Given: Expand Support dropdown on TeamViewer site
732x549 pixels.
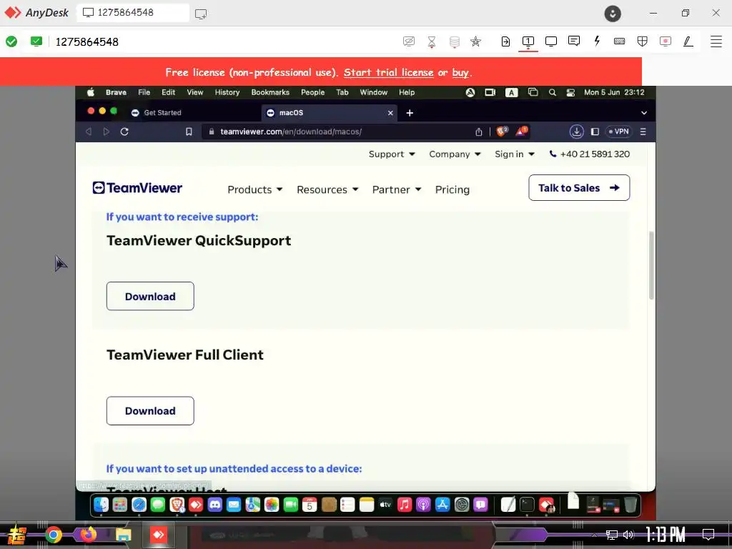Looking at the screenshot, I should (392, 154).
